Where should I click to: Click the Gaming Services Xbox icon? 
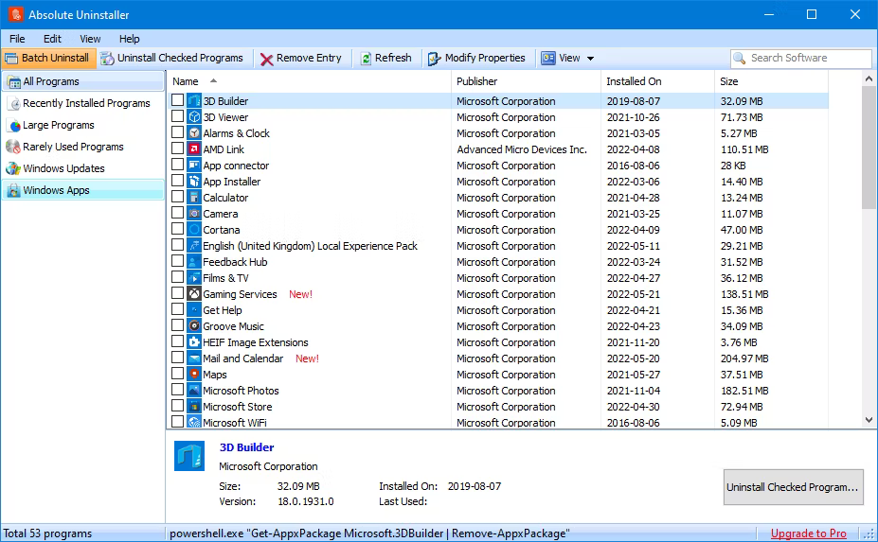tap(194, 293)
